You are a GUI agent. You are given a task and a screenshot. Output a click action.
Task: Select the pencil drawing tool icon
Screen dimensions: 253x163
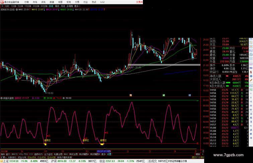(251, 80)
